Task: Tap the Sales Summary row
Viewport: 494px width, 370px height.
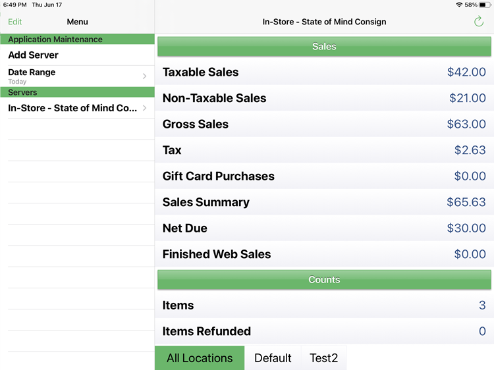Action: 324,202
